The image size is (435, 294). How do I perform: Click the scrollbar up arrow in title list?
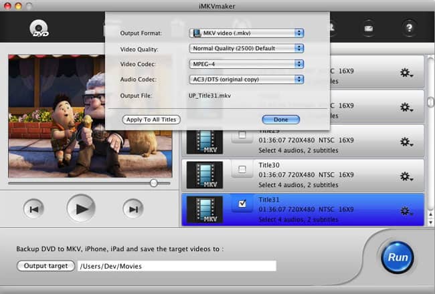click(430, 214)
